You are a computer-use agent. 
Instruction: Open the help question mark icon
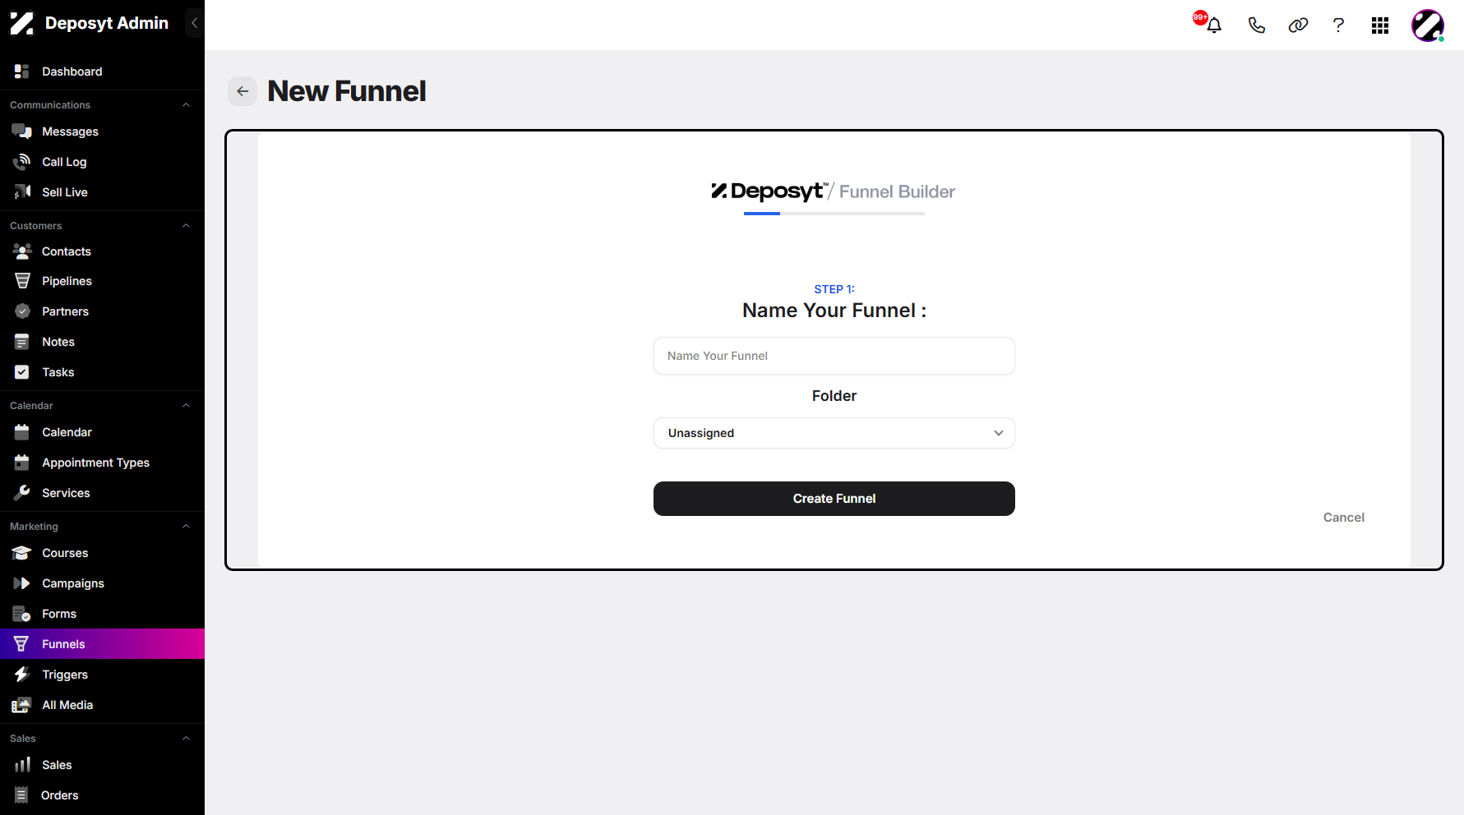point(1338,25)
